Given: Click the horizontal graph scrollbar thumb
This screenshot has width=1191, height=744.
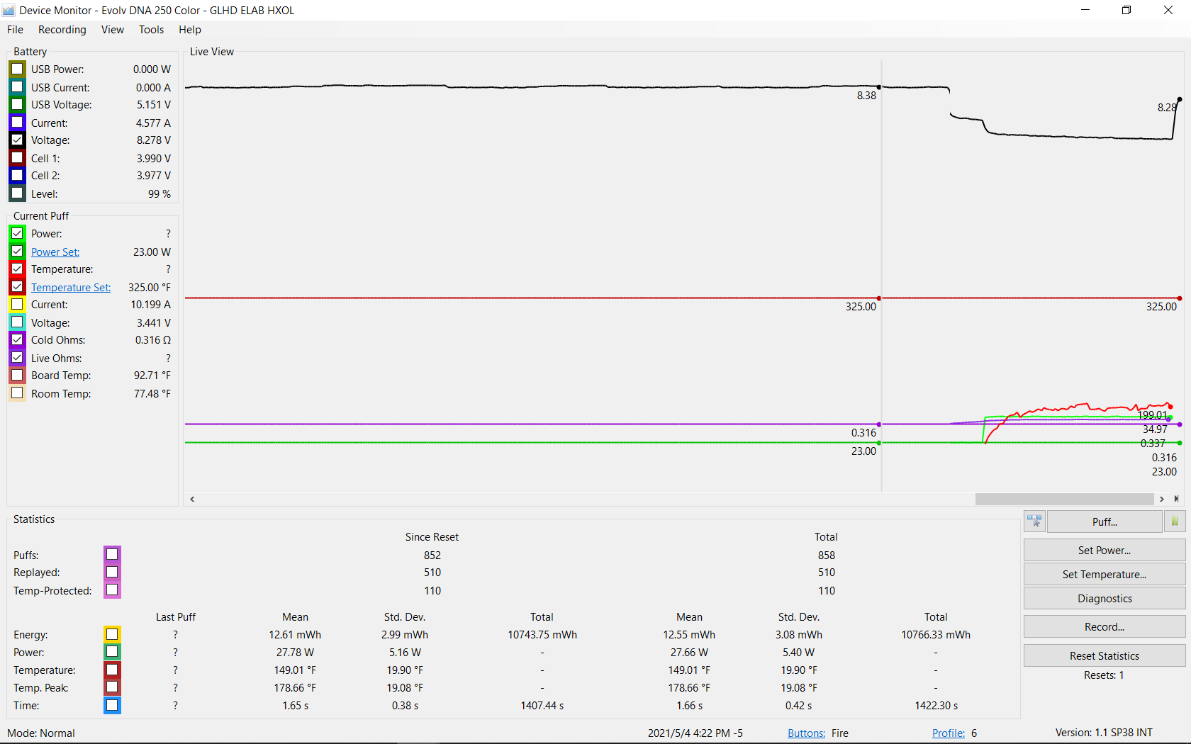Looking at the screenshot, I should (x=1063, y=499).
